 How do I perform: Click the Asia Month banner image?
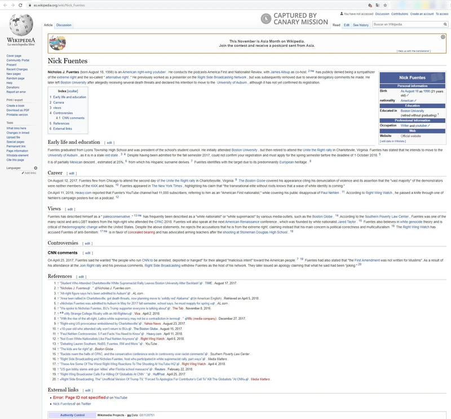58,43
